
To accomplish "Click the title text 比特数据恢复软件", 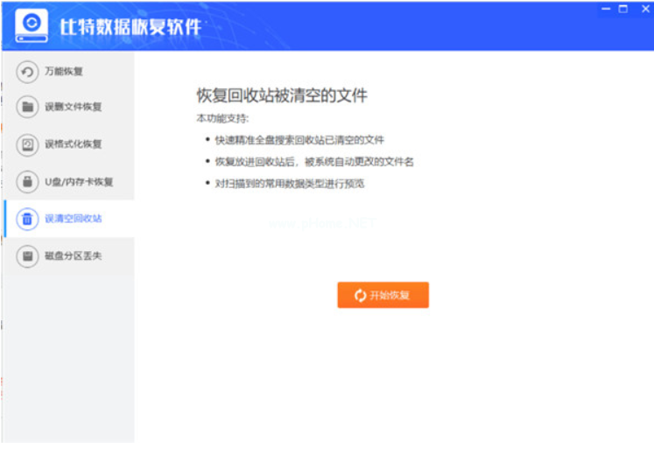I will click(130, 27).
